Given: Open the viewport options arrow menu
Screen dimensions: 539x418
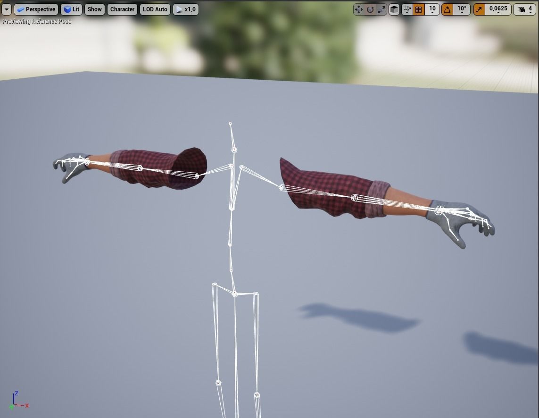Looking at the screenshot, I should click(7, 9).
